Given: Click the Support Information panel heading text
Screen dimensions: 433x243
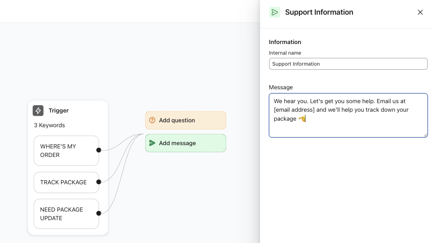Looking at the screenshot, I should click(319, 12).
